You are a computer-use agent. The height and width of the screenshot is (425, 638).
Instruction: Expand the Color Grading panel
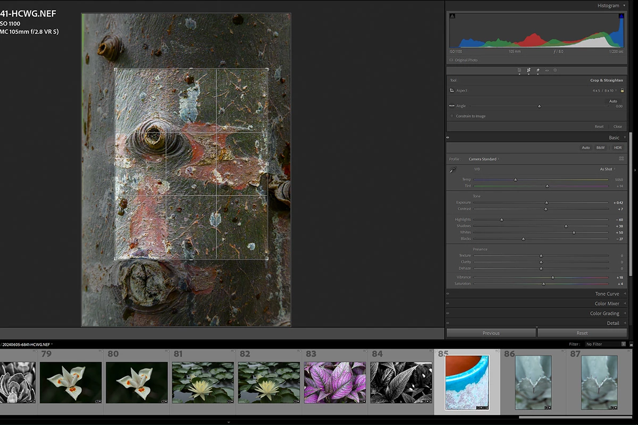click(x=625, y=313)
